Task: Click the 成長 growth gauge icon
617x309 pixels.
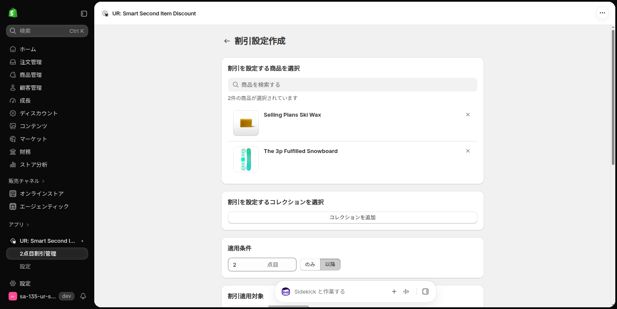Action: pyautogui.click(x=13, y=100)
